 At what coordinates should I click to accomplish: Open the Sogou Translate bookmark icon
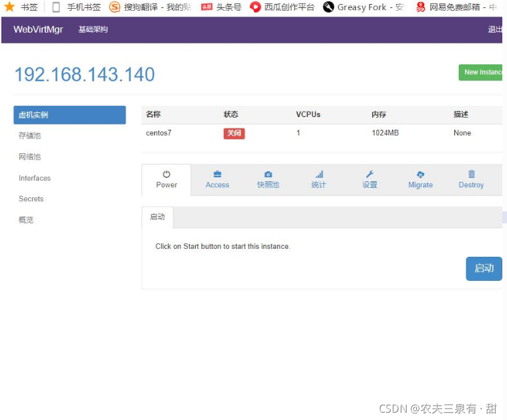point(114,7)
